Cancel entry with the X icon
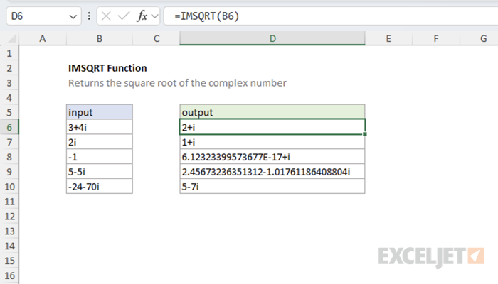 click(106, 16)
